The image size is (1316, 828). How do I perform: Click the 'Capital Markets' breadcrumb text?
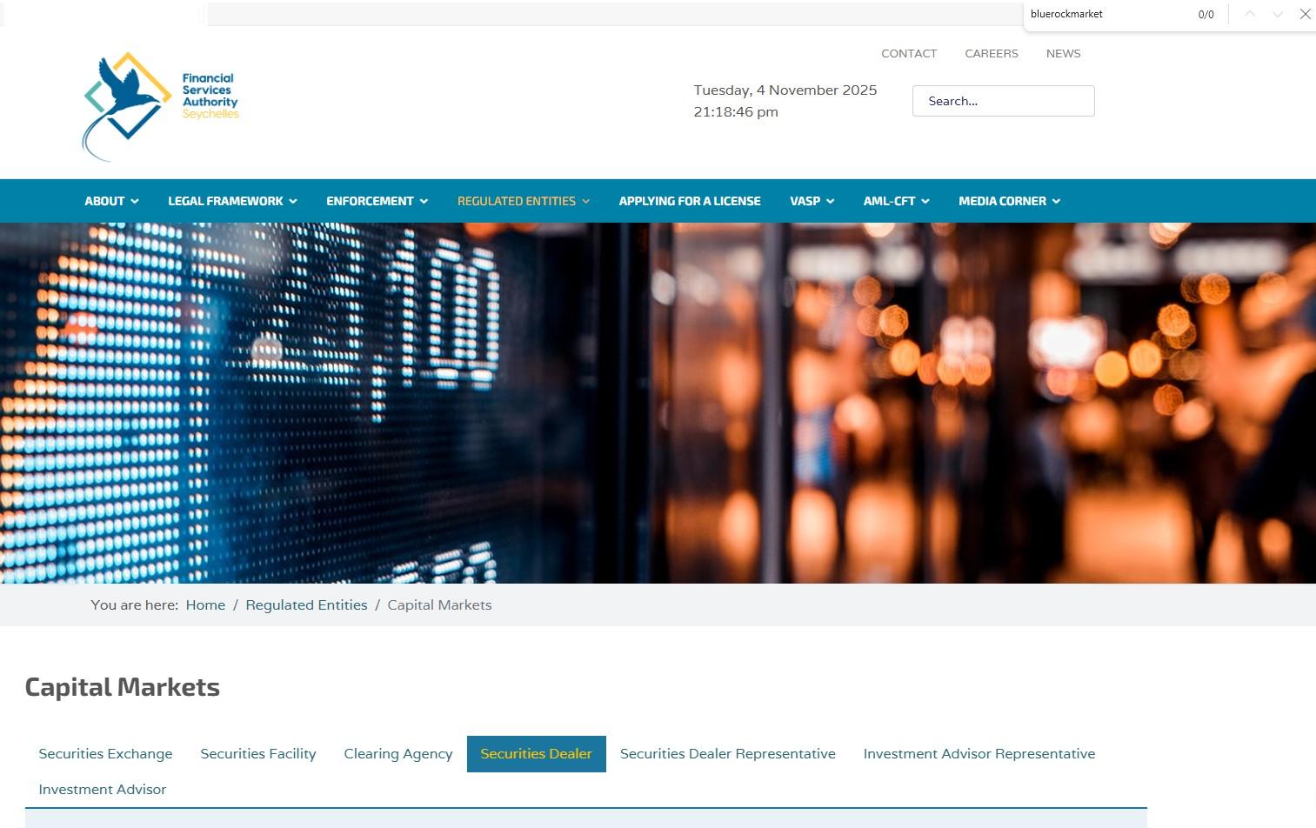coord(439,605)
